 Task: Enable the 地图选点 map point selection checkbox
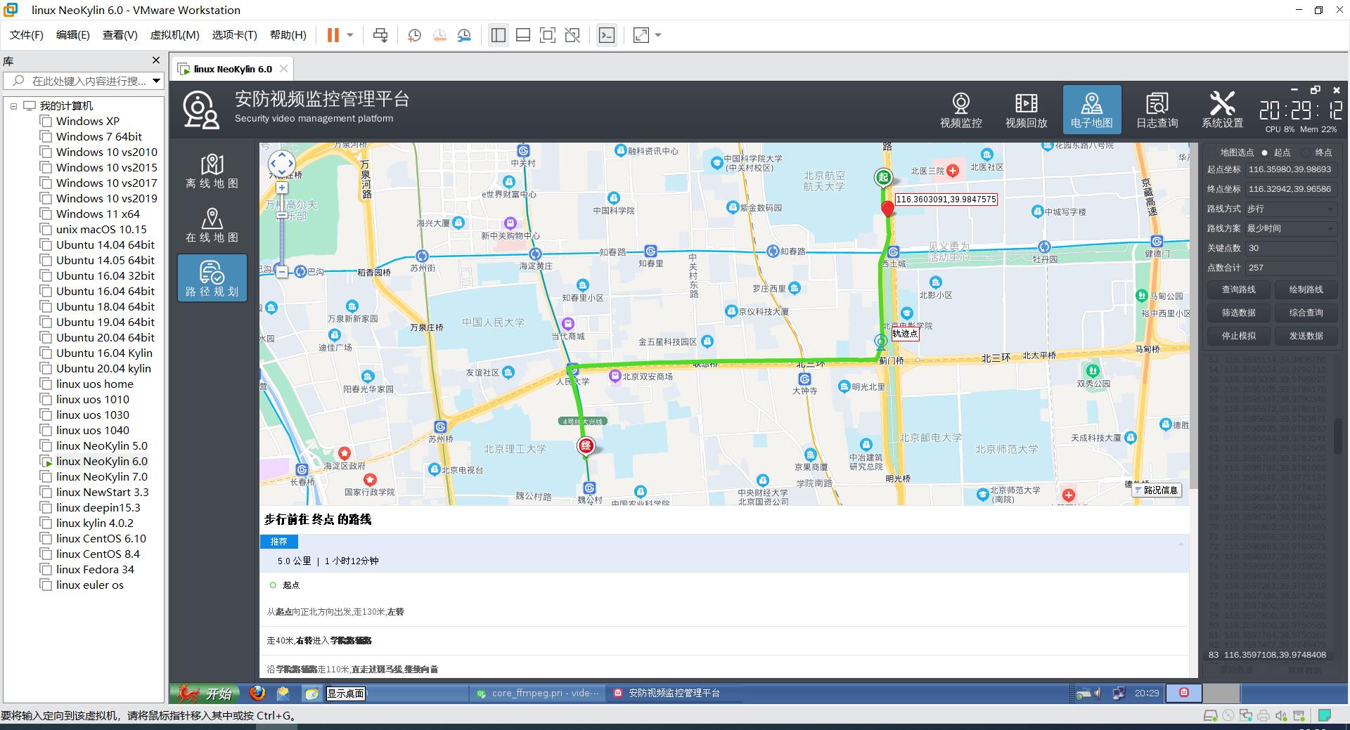coord(1211,152)
